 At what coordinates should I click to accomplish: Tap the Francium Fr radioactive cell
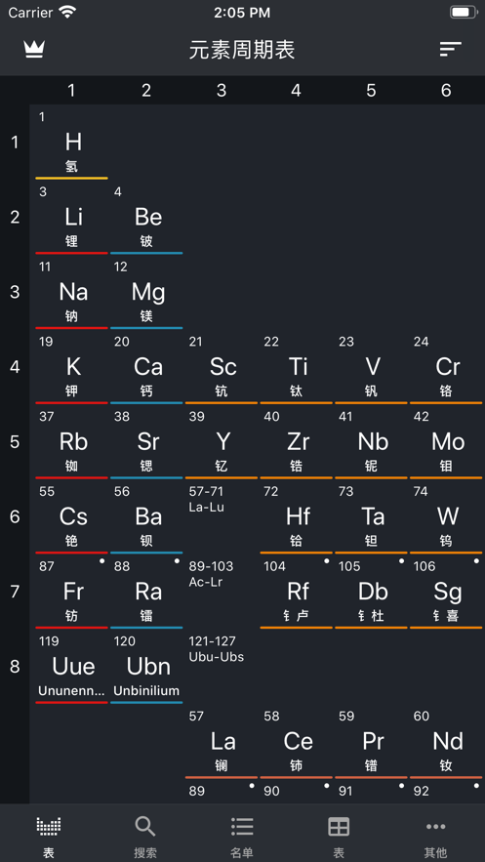pos(72,593)
